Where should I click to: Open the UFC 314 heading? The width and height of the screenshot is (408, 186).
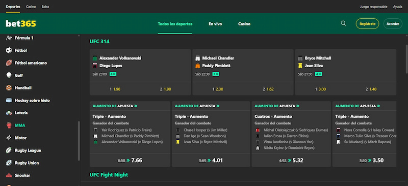click(99, 41)
